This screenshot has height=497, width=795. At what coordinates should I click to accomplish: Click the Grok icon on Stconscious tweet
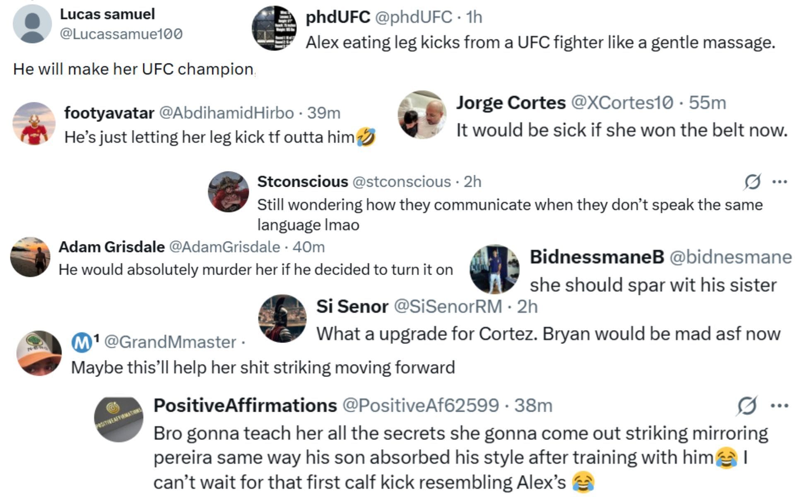(752, 182)
